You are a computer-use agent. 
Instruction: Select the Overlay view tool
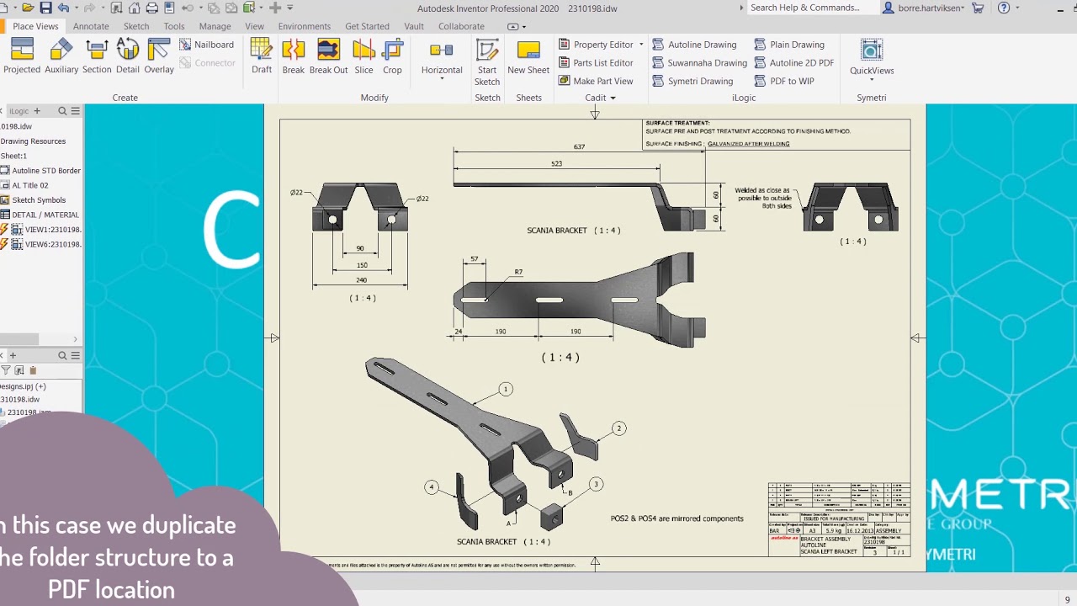(159, 56)
